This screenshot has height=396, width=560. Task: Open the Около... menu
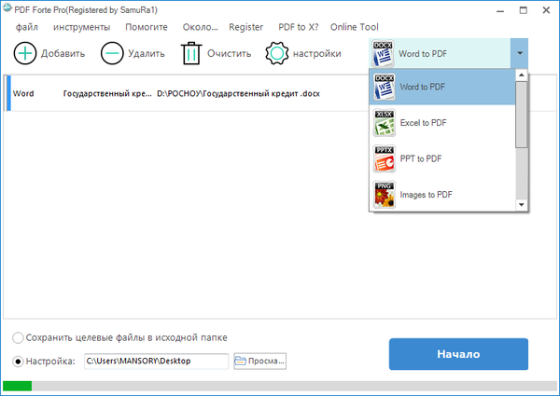click(x=201, y=27)
